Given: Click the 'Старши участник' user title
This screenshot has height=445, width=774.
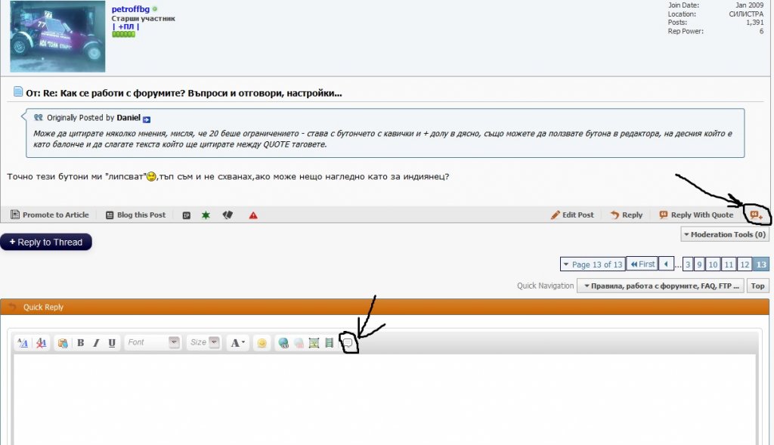Looking at the screenshot, I should coord(143,18).
